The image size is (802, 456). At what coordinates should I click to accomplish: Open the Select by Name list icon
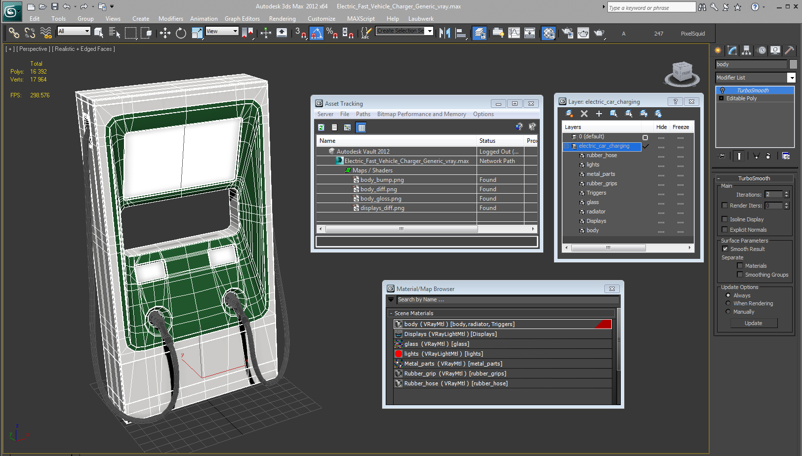115,33
